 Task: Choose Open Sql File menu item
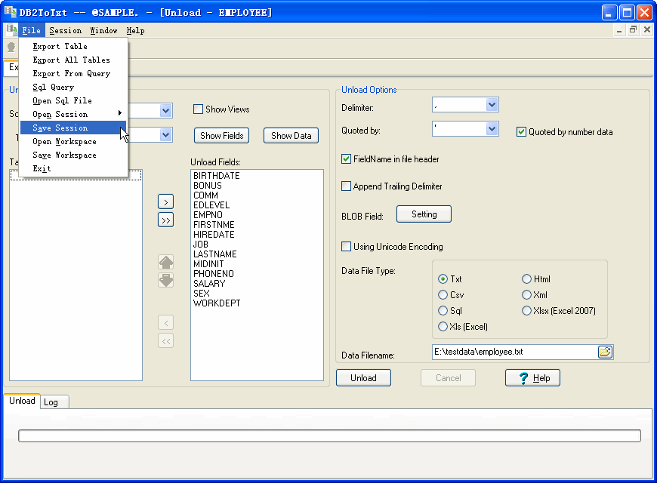coord(73,100)
